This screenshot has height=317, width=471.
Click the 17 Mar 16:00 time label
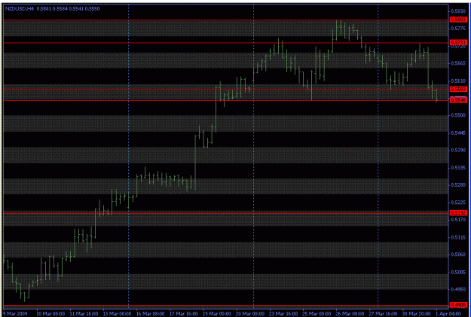tap(184, 314)
